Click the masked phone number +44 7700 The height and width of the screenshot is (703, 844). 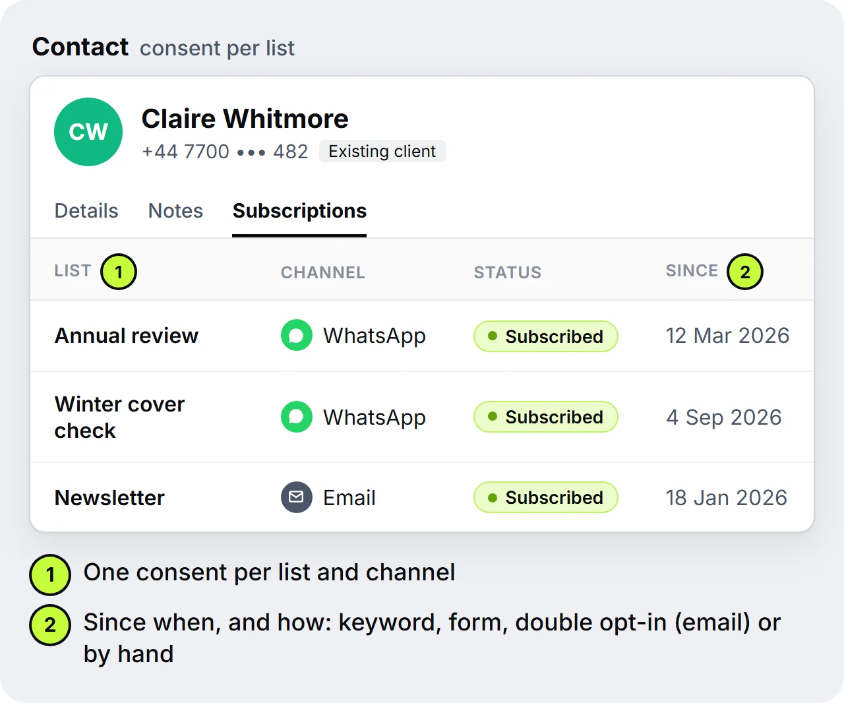point(225,152)
